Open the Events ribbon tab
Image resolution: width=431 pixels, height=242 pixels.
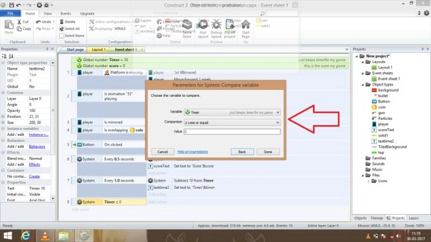pyautogui.click(x=66, y=13)
